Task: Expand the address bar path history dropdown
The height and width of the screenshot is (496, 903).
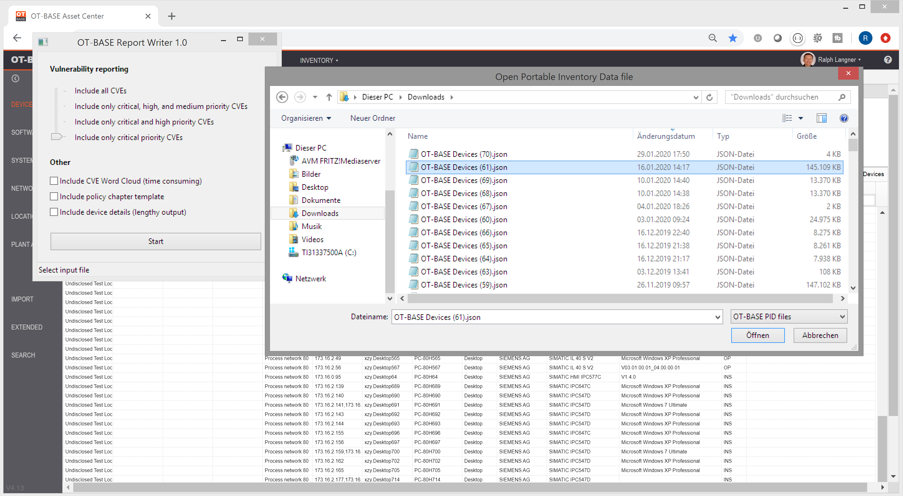Action: pos(696,97)
